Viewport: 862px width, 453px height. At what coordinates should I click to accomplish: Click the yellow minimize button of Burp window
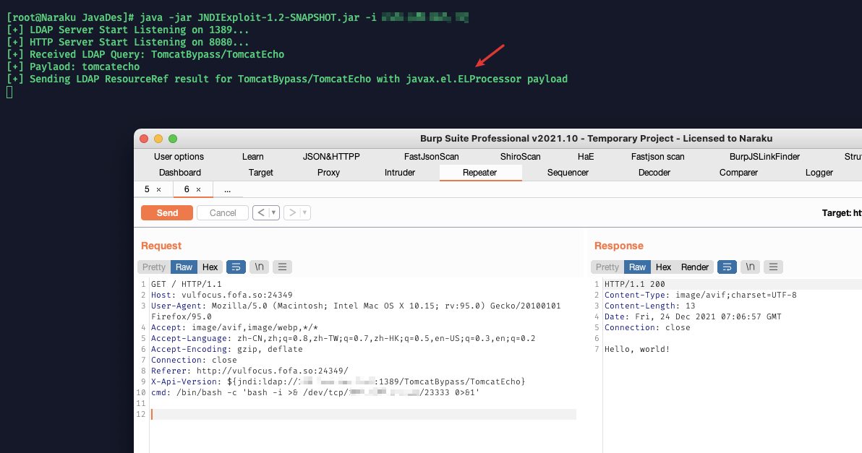pyautogui.click(x=158, y=139)
